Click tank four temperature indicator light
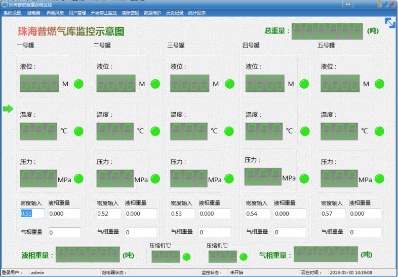 coord(305,131)
